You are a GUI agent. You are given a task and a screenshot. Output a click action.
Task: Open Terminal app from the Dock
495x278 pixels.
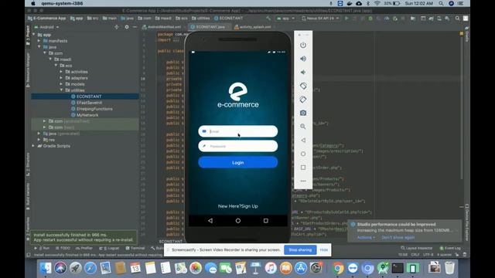pos(398,268)
